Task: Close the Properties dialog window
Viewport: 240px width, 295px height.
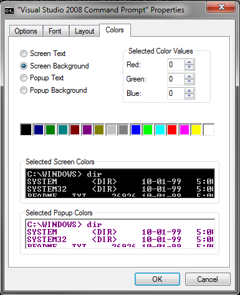Action: pyautogui.click(x=221, y=7)
